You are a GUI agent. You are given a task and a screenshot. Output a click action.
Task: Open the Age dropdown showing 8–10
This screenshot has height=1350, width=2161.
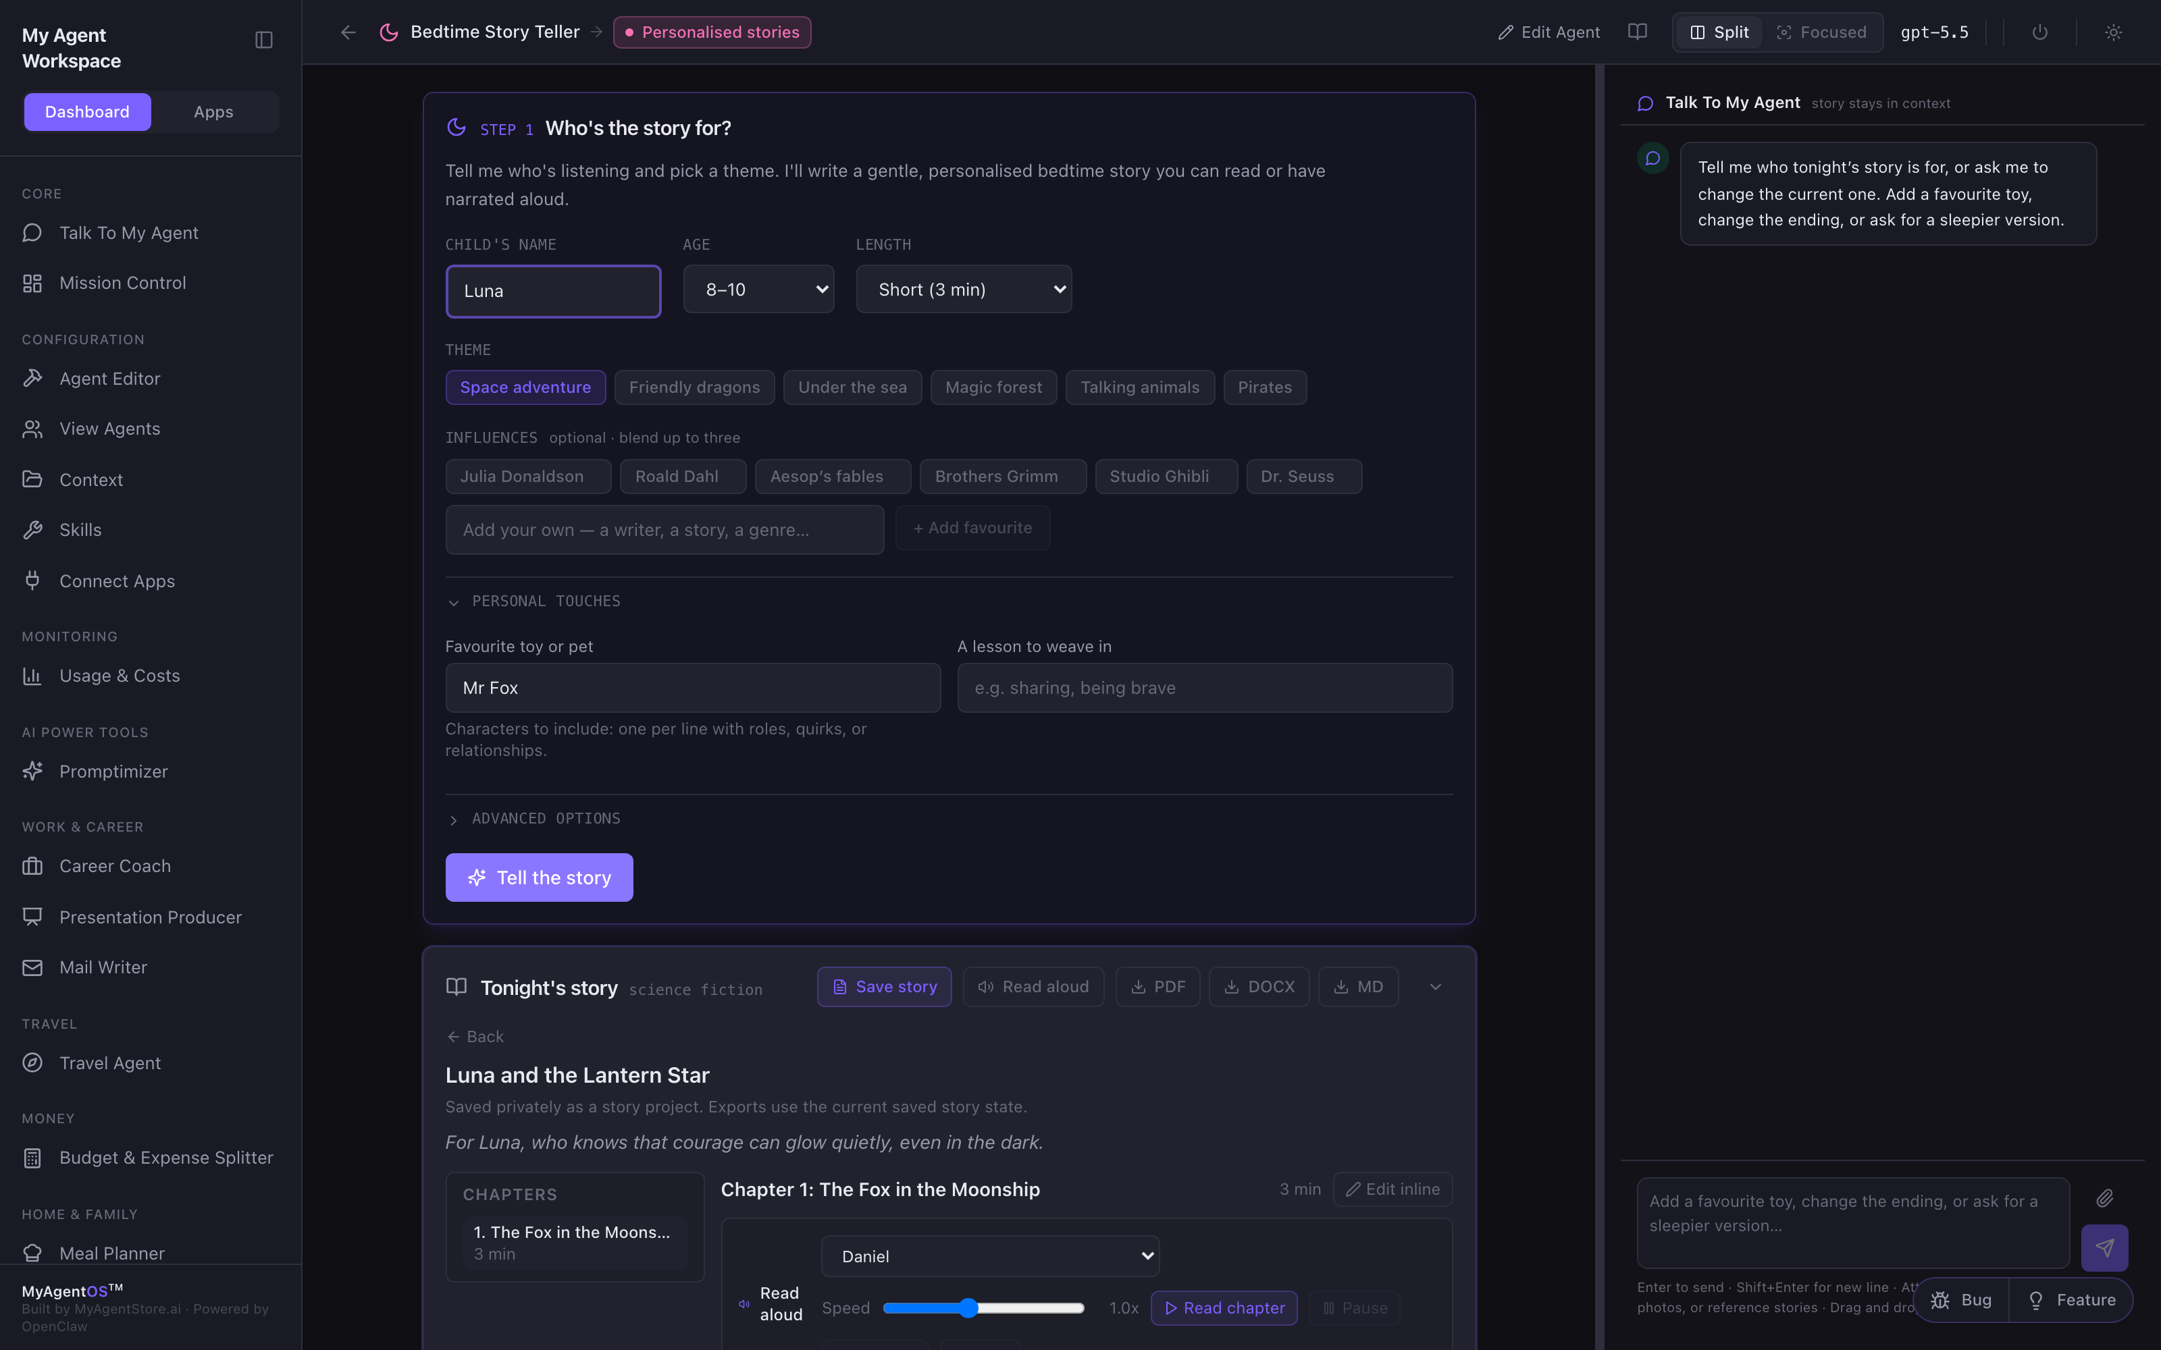(758, 290)
